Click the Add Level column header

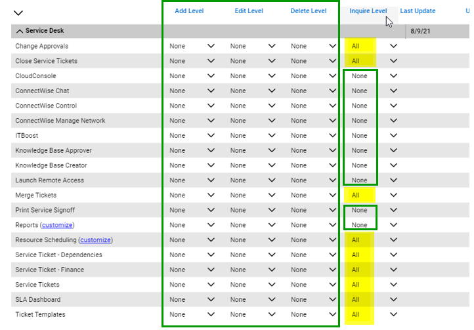pos(189,11)
